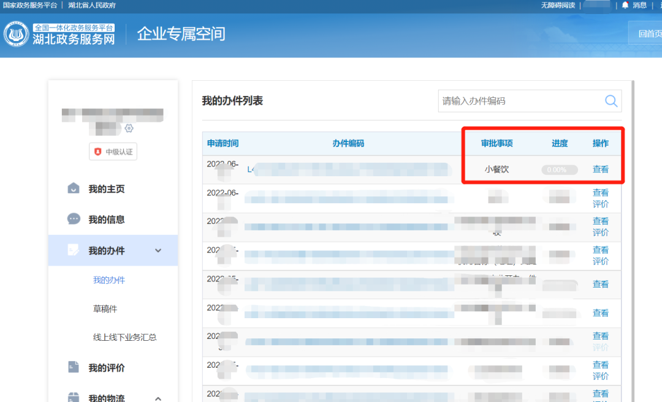The image size is (662, 402).
Task: Click the 我的信息 chat bubble icon
Action: coord(74,219)
